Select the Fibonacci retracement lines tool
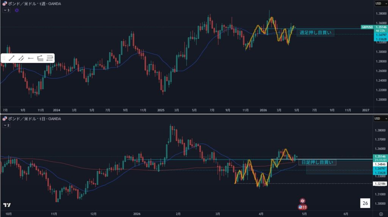 (x=50, y=58)
